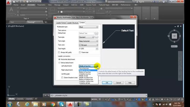
Task: Click the command line wrench customize icon
Action: point(48,95)
